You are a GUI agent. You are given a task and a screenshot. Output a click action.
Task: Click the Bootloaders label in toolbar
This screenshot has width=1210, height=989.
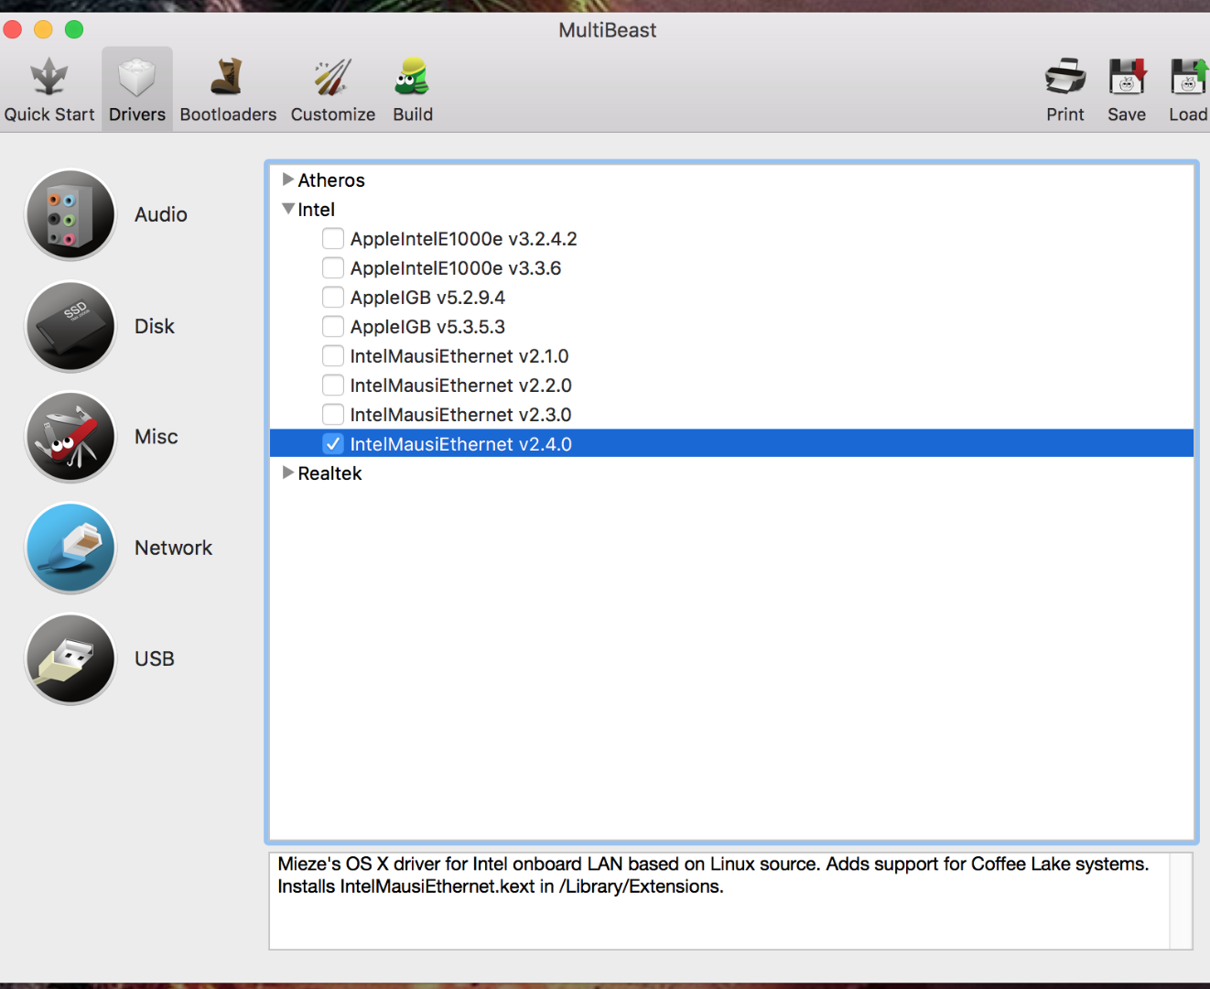[228, 114]
